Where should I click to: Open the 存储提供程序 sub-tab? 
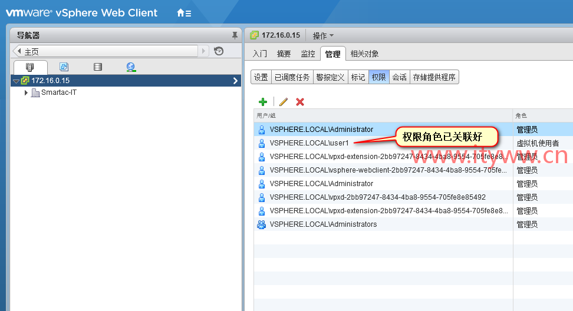click(434, 77)
